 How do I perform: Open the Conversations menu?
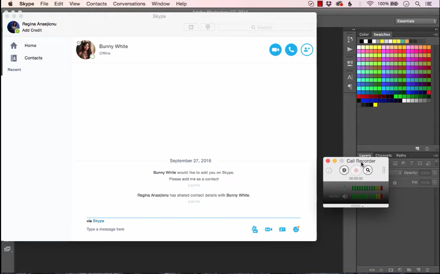129,4
